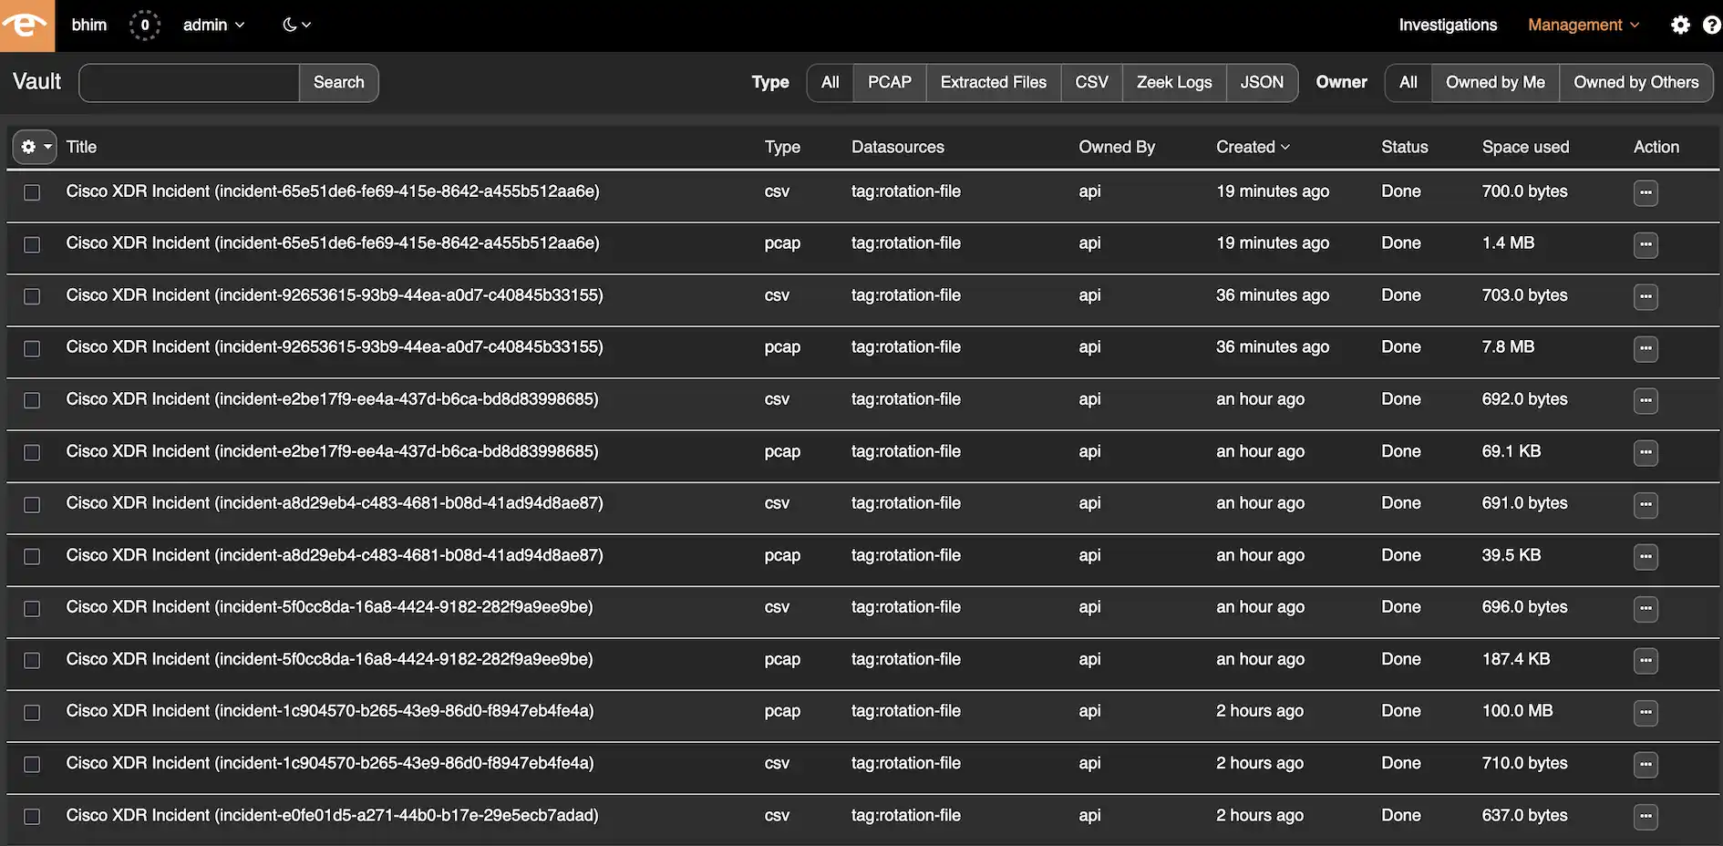Check the 703.0 bytes csv row checkbox
Image resolution: width=1723 pixels, height=846 pixels.
pyautogui.click(x=32, y=296)
